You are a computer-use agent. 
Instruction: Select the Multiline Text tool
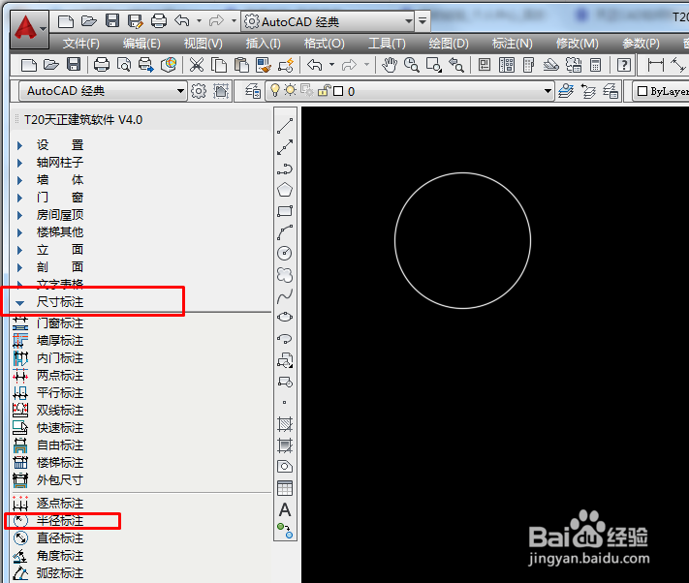[x=285, y=509]
